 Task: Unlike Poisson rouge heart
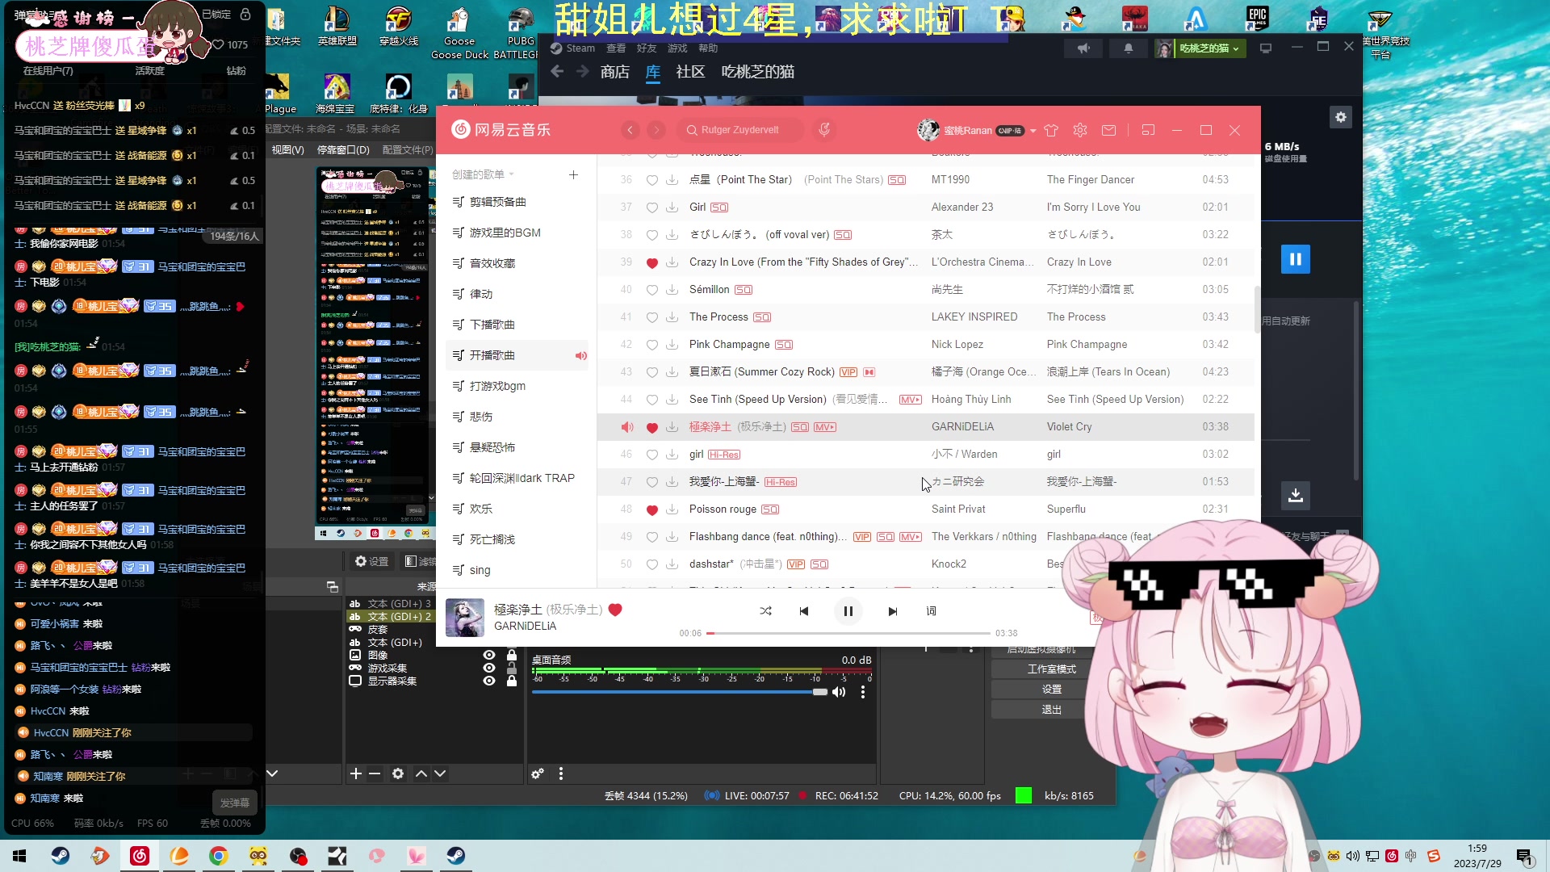click(652, 509)
